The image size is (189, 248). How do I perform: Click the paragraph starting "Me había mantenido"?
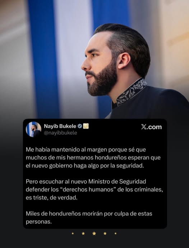(93, 158)
